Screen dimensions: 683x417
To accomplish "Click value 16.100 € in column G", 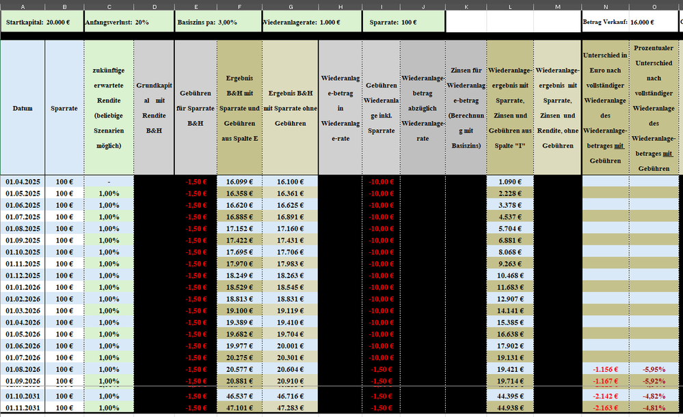I will 290,182.
